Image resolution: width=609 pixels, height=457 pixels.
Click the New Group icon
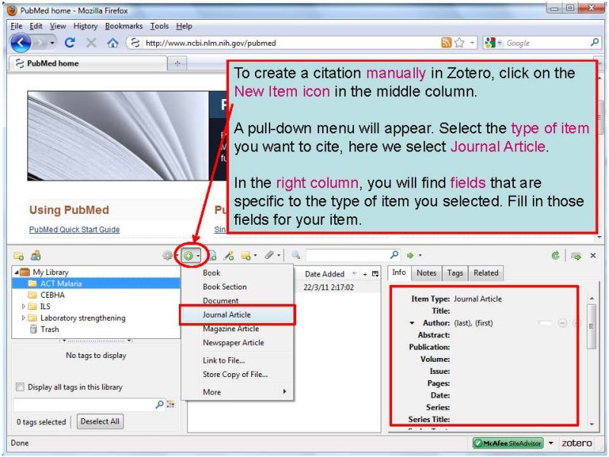[35, 256]
